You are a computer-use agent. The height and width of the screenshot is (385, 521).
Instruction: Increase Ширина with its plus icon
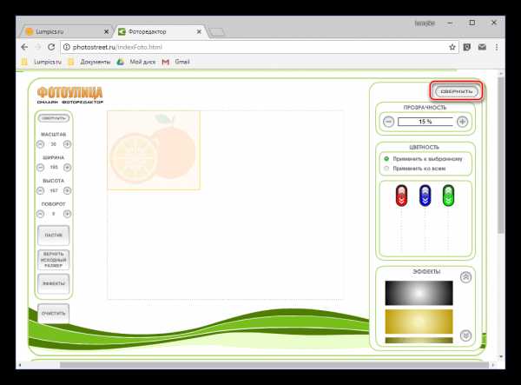[68, 167]
